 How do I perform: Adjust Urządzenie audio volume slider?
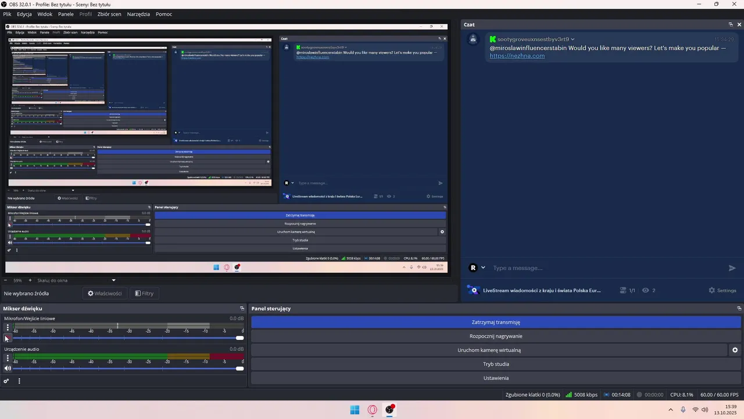tap(128, 368)
